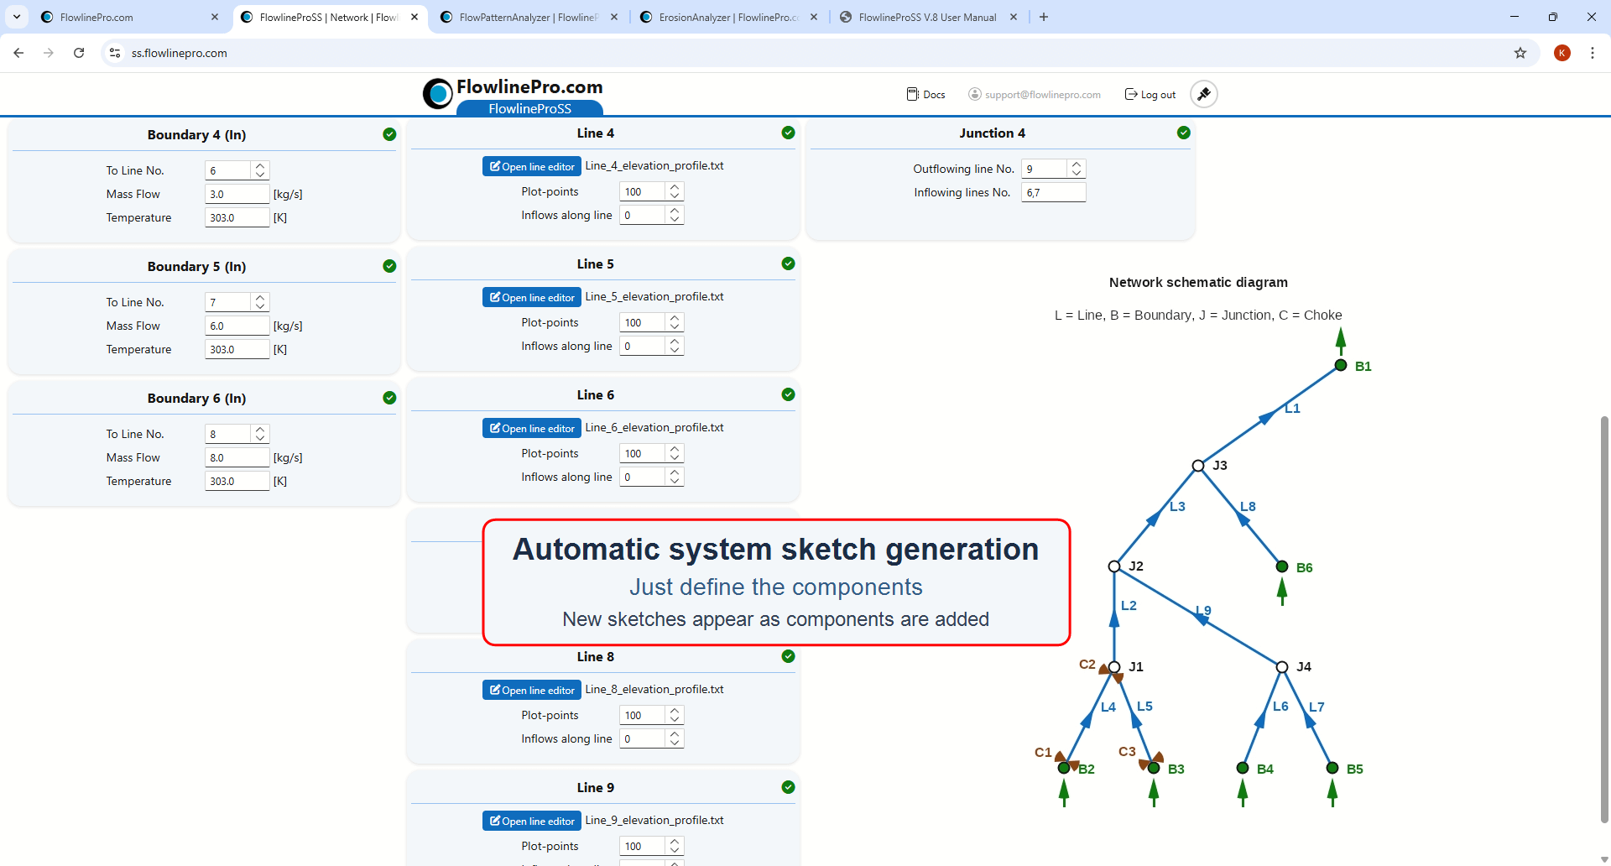Image resolution: width=1611 pixels, height=866 pixels.
Task: Select junction node J2 in the schematic diagram
Action: click(x=1114, y=566)
